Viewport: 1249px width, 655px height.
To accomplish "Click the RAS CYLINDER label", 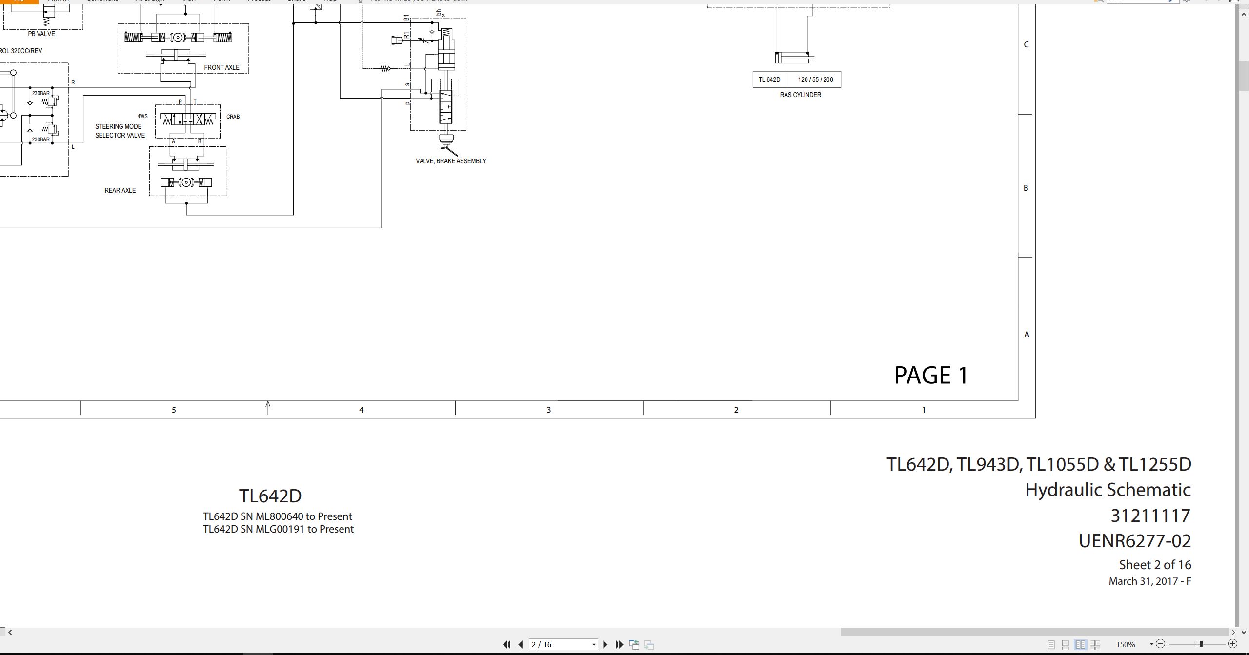I will coord(800,95).
